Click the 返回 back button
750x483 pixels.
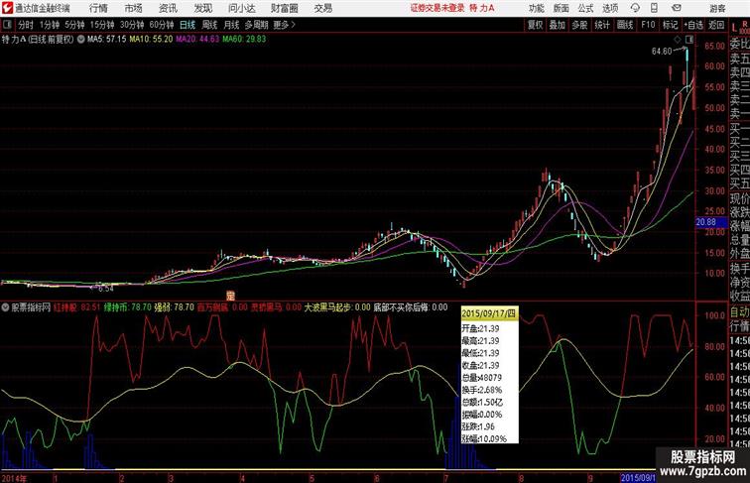tap(716, 25)
